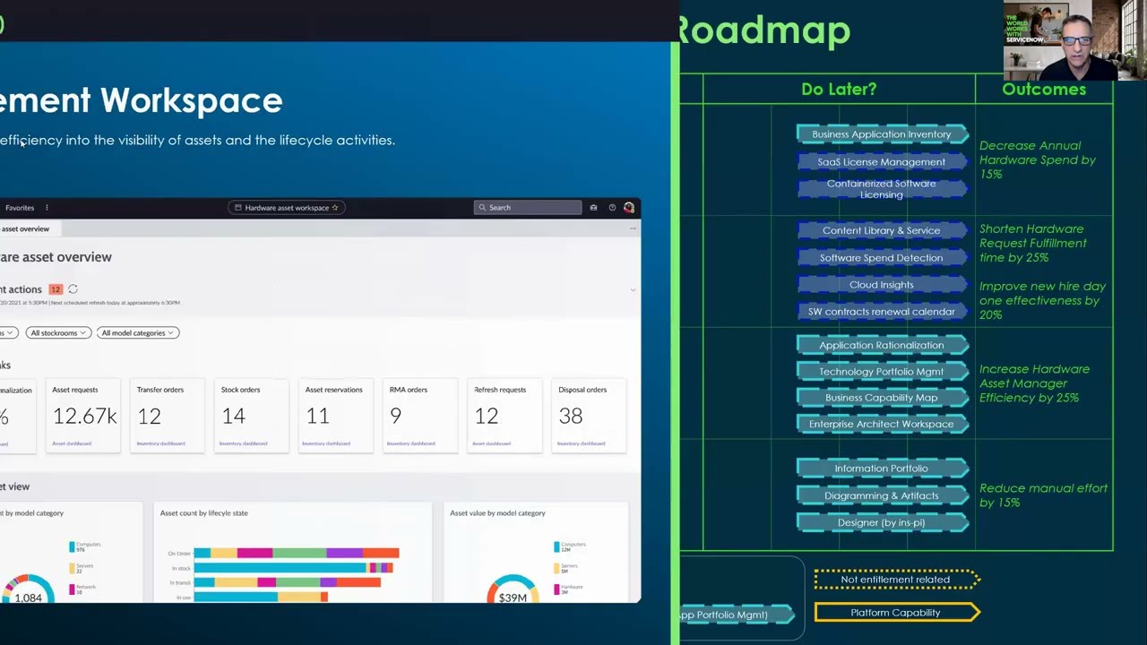Open the Asset reservations card
1147x645 pixels.
[335, 415]
